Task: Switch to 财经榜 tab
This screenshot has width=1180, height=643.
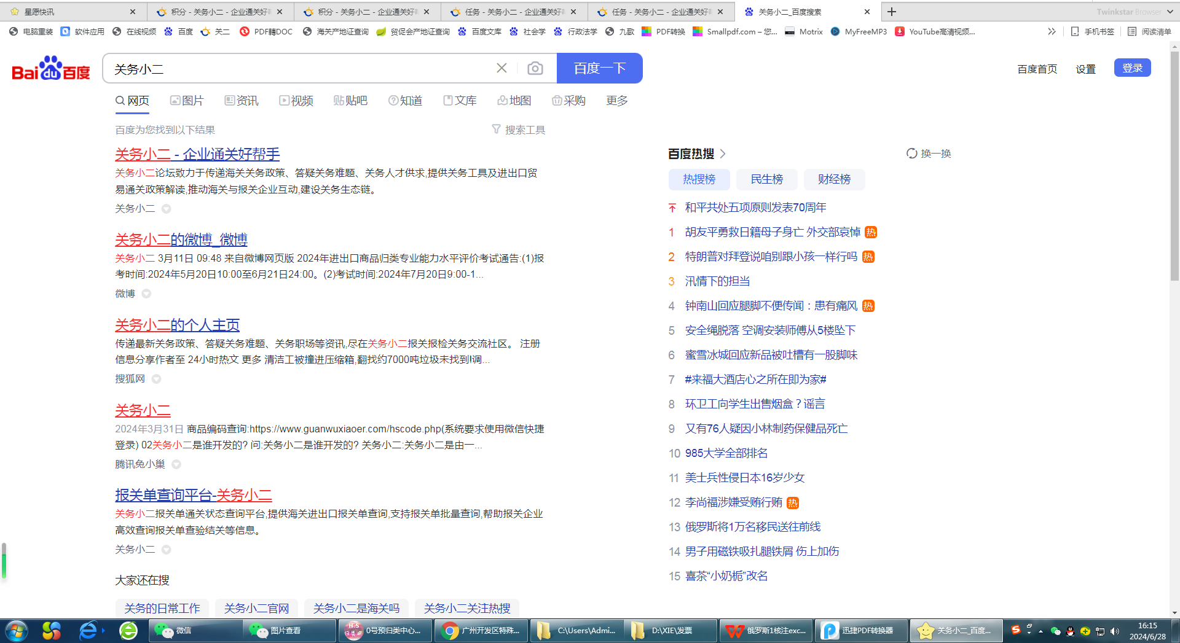Action: click(x=834, y=179)
